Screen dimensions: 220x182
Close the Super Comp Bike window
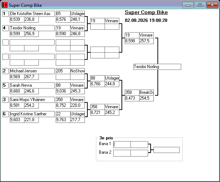pos(212,5)
